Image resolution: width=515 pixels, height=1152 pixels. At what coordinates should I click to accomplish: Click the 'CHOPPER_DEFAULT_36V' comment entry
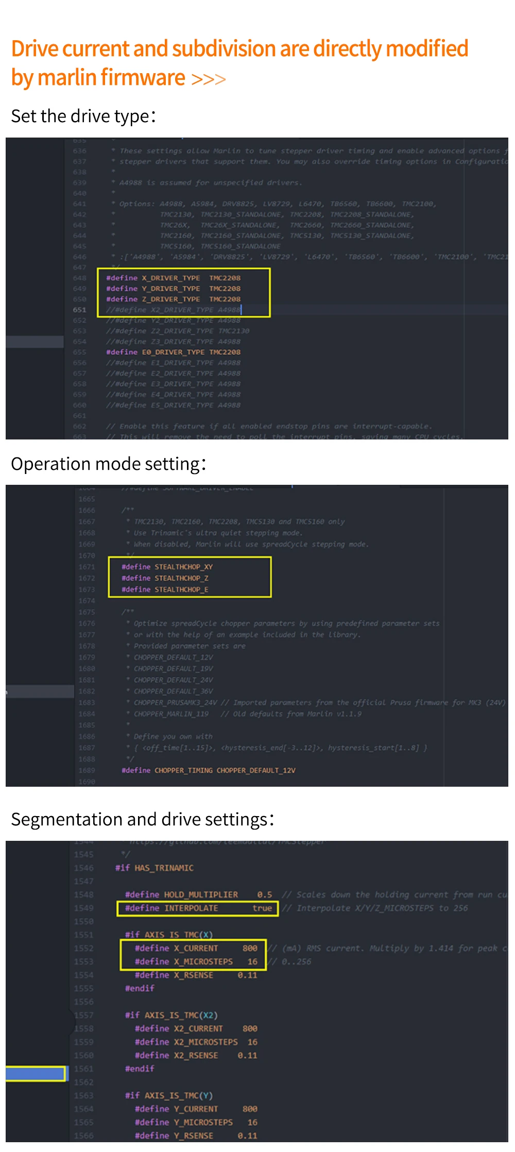pos(173,691)
